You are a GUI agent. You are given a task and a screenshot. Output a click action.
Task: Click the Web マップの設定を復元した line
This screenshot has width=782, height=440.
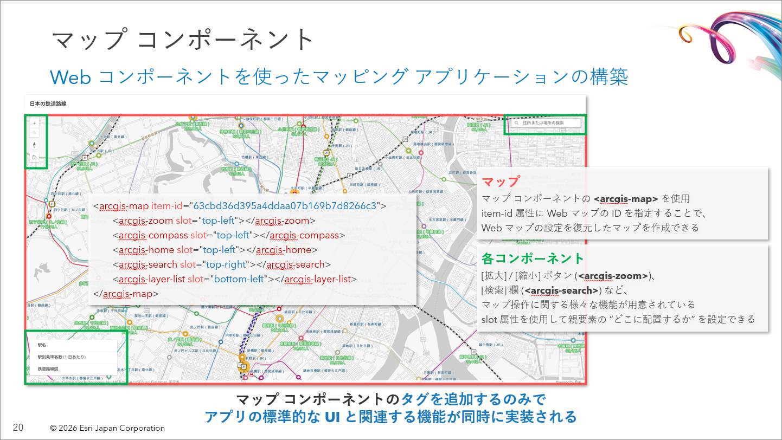click(590, 228)
